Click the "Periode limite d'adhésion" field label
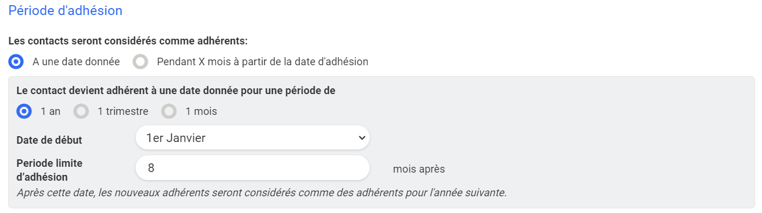The image size is (762, 213). 50,170
